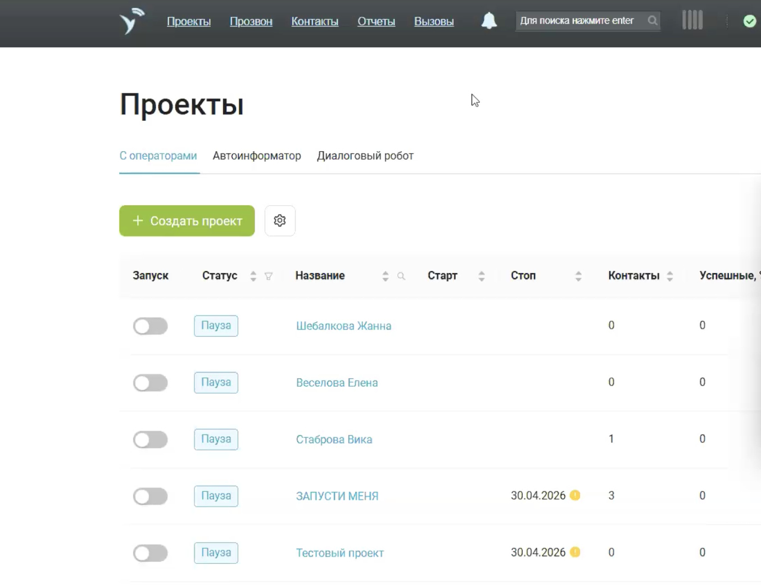The width and height of the screenshot is (761, 588).
Task: Toggle launch switch for Шебалкова Жанна
Action: [150, 326]
